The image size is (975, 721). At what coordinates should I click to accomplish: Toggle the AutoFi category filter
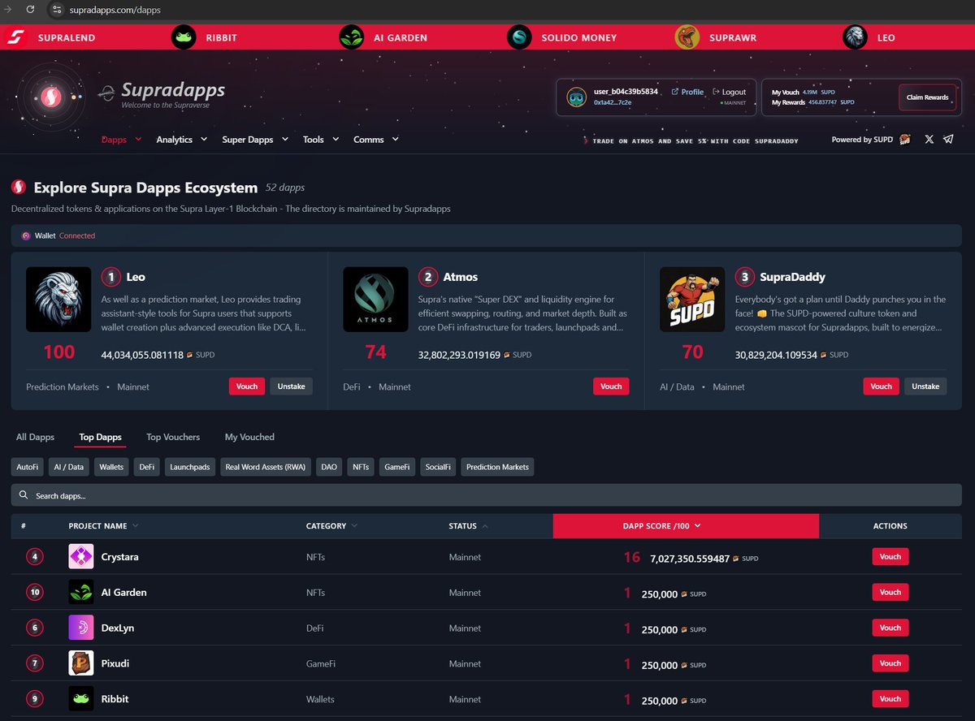coord(28,467)
